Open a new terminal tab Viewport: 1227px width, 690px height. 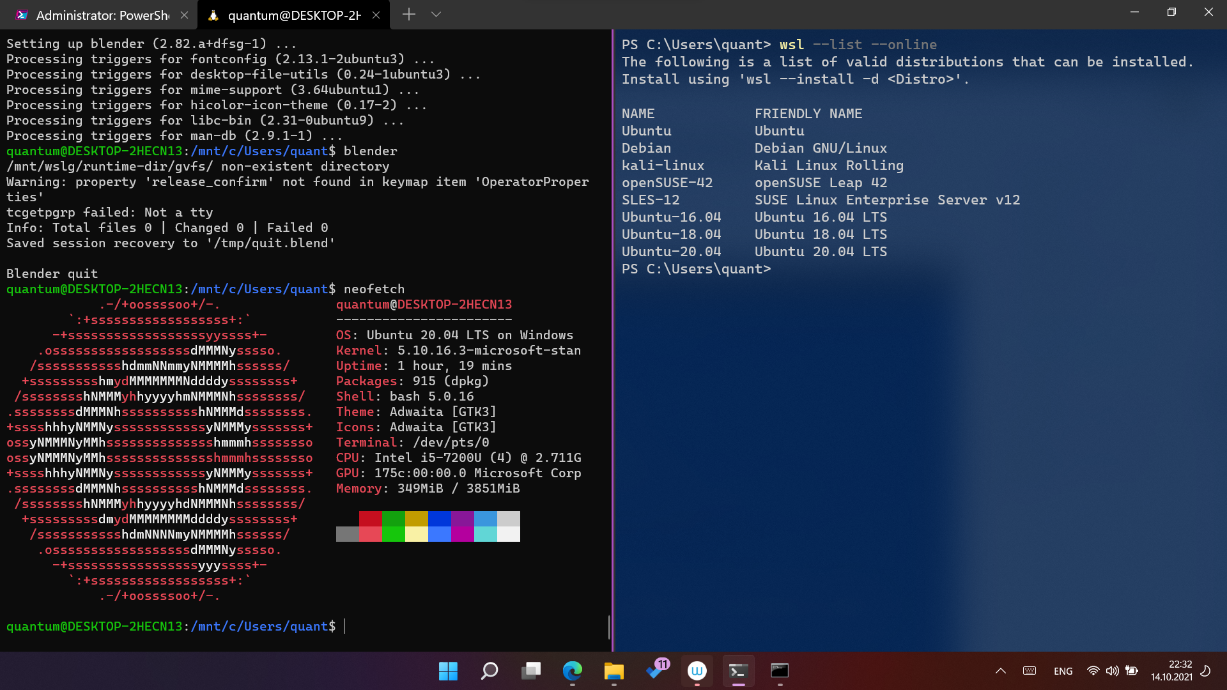(x=409, y=14)
